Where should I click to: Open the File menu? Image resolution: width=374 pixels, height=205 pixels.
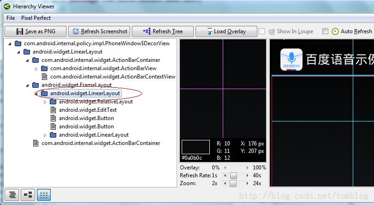[11, 18]
